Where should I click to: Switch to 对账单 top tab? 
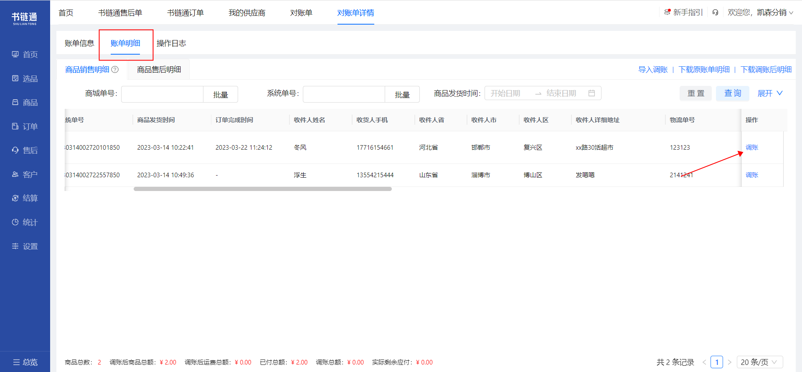301,13
